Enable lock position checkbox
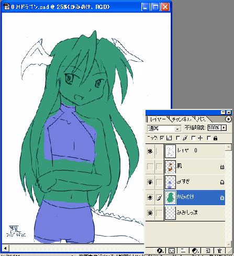This screenshot has width=234, height=256. coord(193,138)
